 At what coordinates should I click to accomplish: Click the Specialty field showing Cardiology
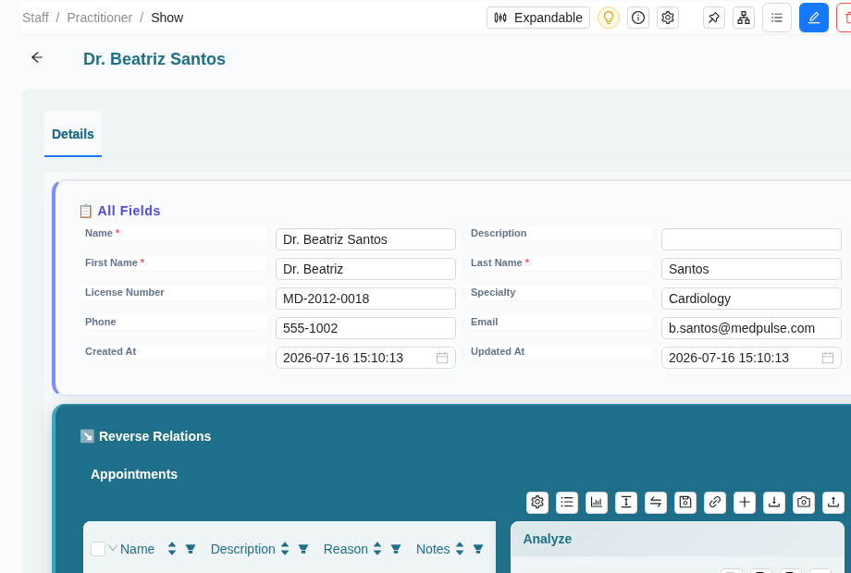[751, 299]
